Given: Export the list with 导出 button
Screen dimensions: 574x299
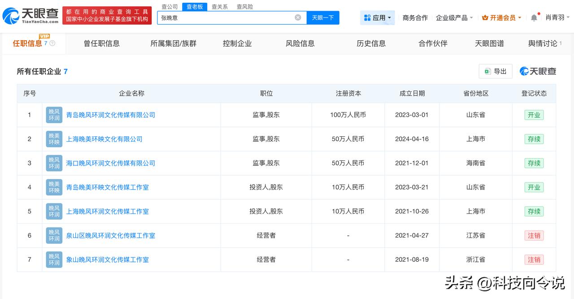Looking at the screenshot, I should pyautogui.click(x=496, y=71).
